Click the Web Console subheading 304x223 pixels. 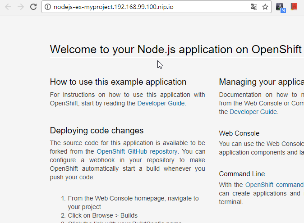pyautogui.click(x=239, y=133)
